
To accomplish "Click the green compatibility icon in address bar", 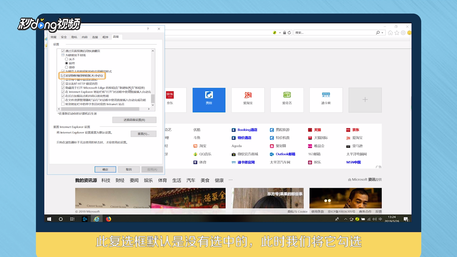I will click(x=275, y=32).
